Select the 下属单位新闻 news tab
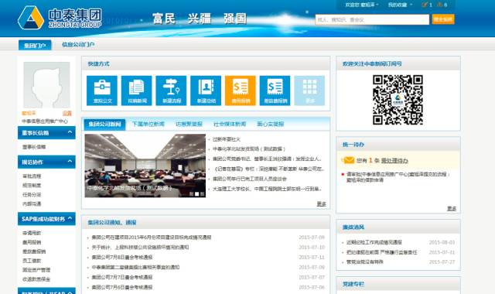The height and width of the screenshot is (294, 495). (148, 124)
